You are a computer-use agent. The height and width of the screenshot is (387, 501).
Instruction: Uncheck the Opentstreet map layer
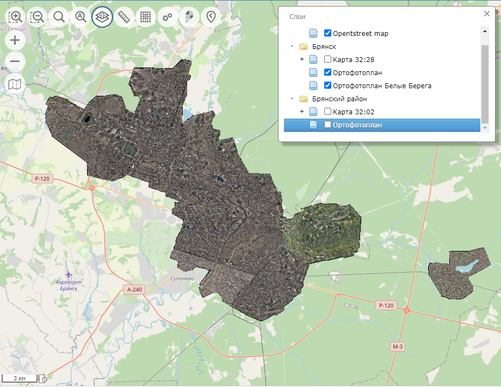coord(328,33)
